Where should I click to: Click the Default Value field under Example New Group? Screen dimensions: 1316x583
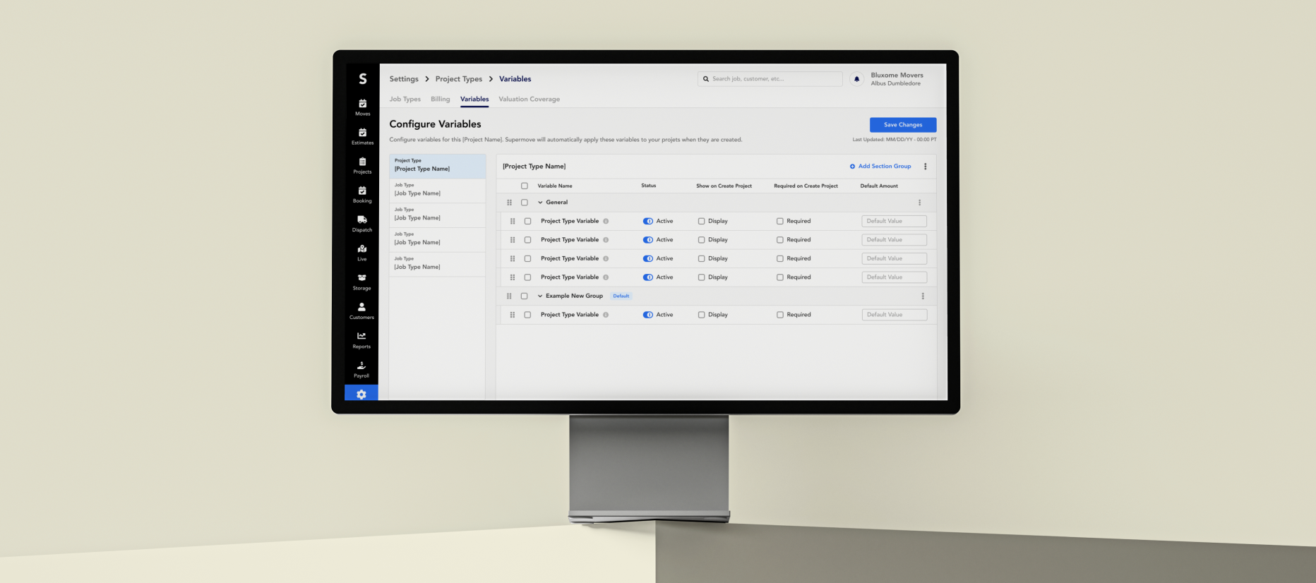tap(895, 315)
